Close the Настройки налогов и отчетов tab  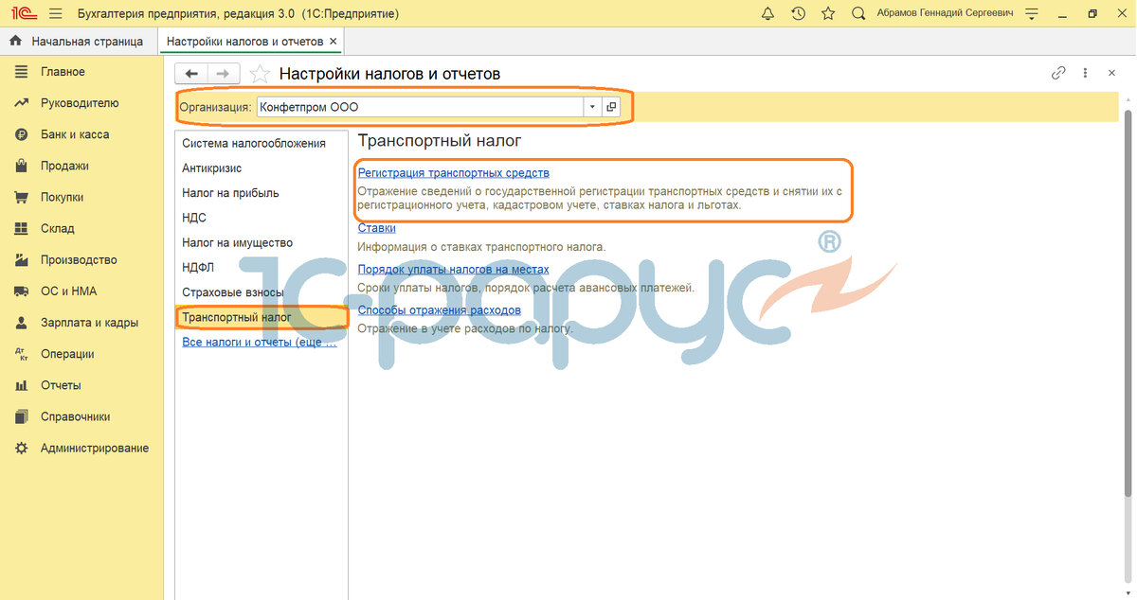point(333,42)
